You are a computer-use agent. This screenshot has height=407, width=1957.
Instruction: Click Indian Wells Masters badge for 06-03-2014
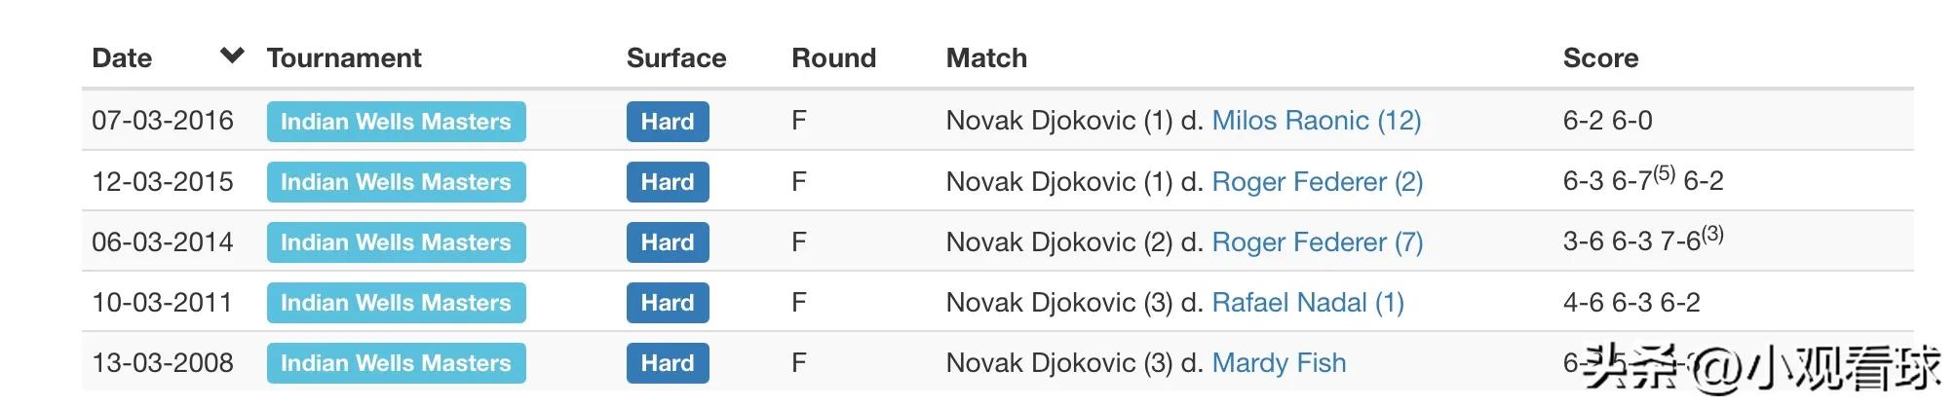(x=396, y=242)
